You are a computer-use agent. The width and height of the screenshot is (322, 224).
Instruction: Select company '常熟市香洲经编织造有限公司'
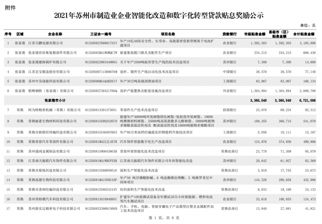tap(51, 189)
